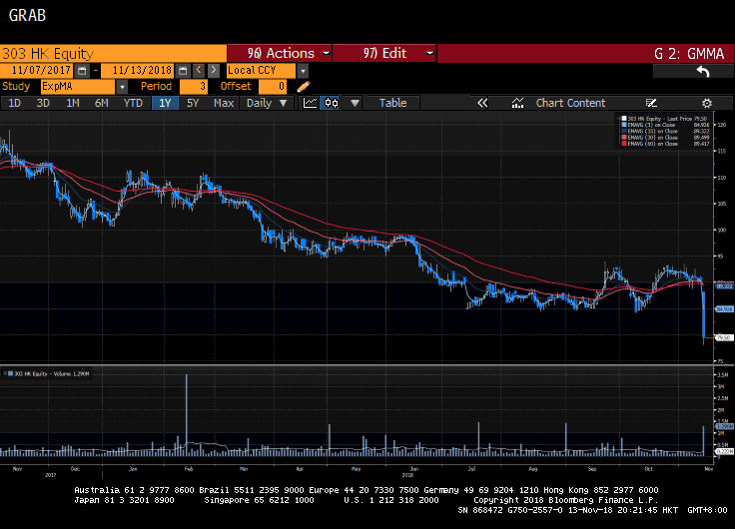735x529 pixels.
Task: Step date range backward with left arrow
Action: click(199, 70)
